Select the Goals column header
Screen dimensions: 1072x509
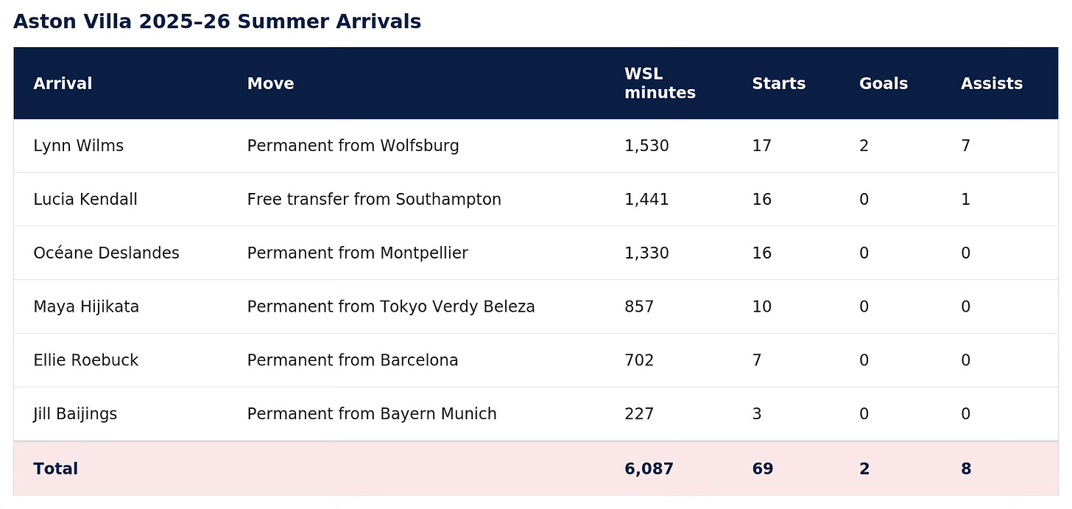tap(883, 83)
